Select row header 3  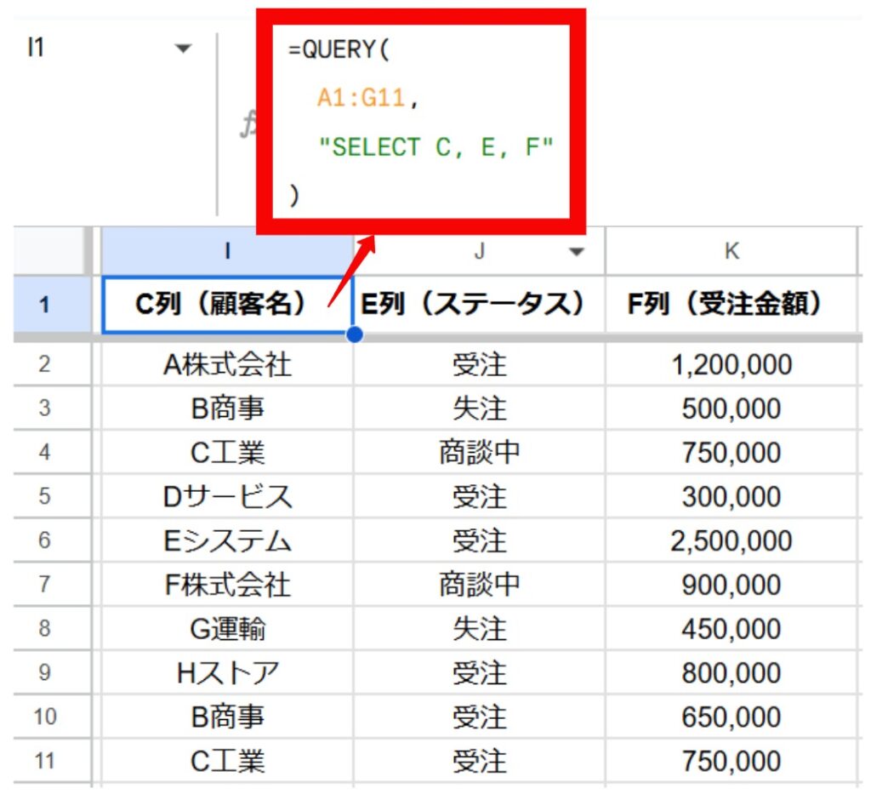coord(44,408)
